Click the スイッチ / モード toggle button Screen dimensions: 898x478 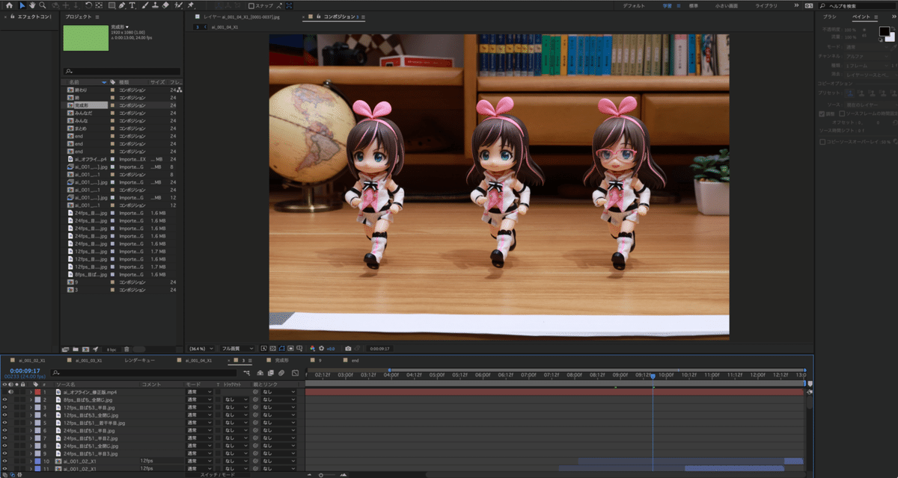point(217,475)
